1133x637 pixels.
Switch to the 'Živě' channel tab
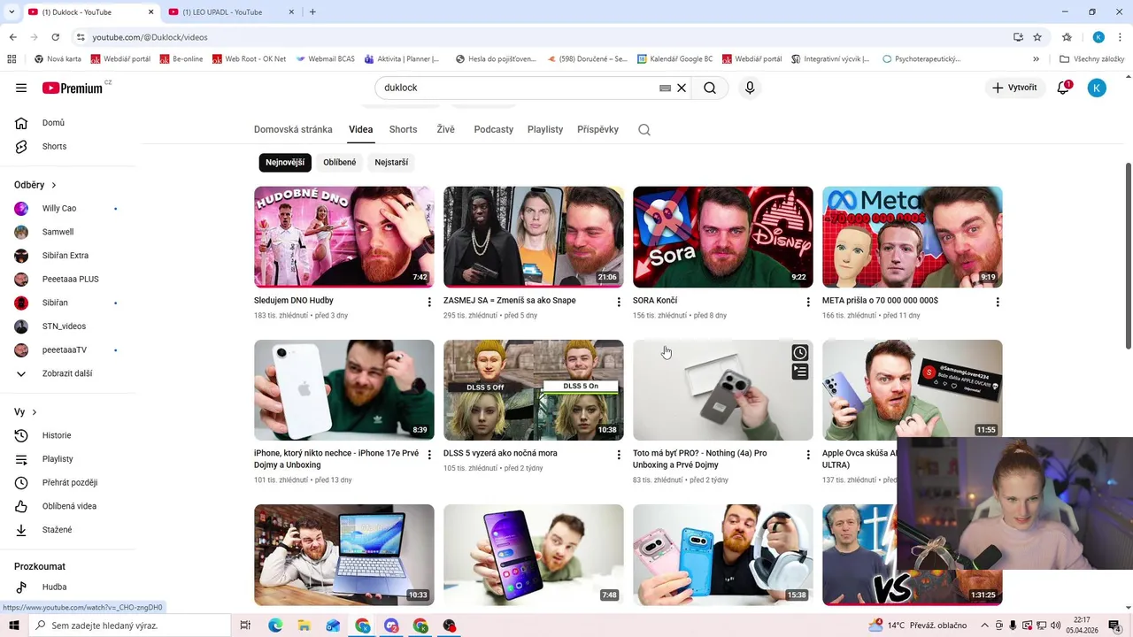pyautogui.click(x=445, y=129)
